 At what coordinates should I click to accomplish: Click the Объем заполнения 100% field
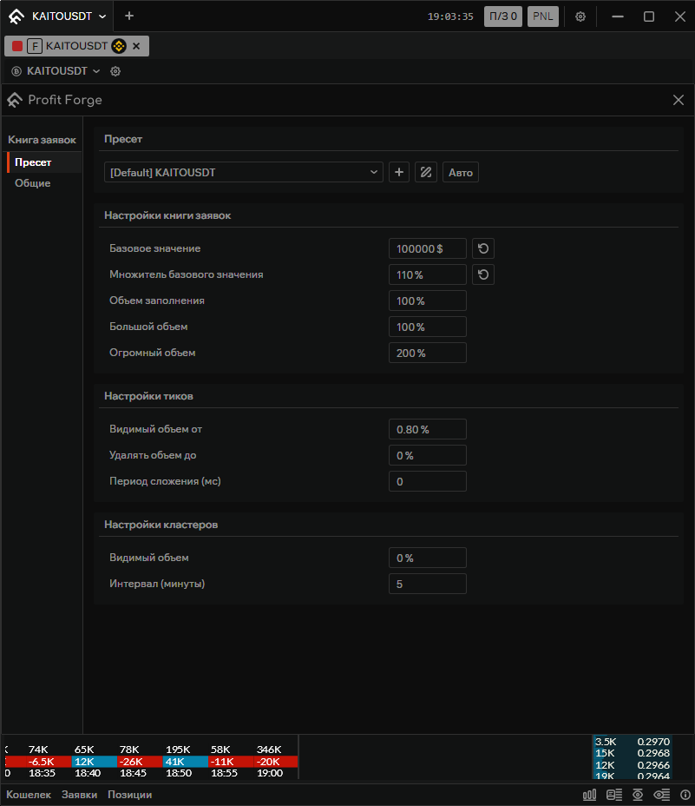pos(428,301)
